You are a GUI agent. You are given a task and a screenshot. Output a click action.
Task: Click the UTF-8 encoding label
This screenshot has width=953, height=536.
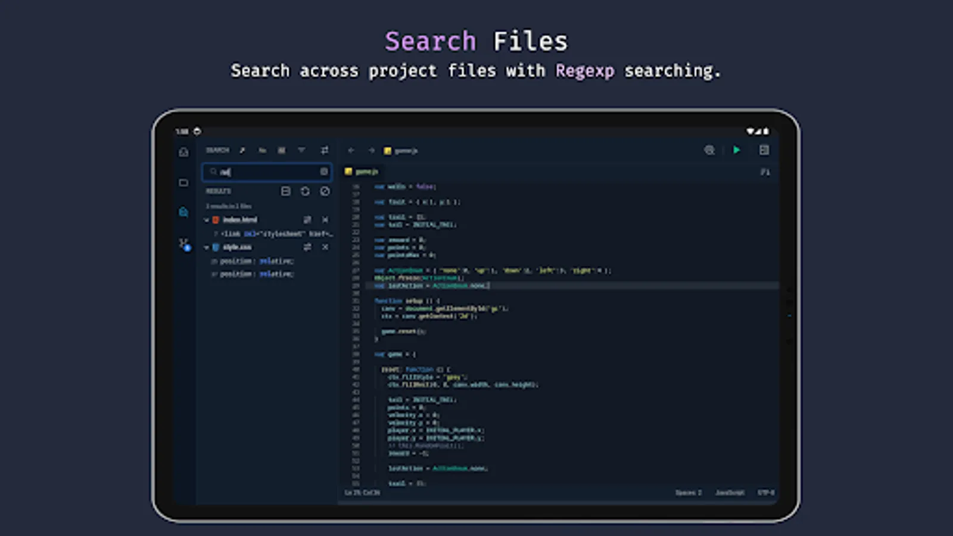(767, 493)
